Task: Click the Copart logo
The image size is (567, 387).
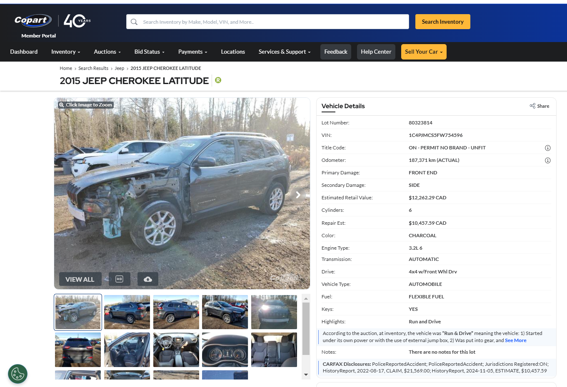Action: pyautogui.click(x=33, y=20)
